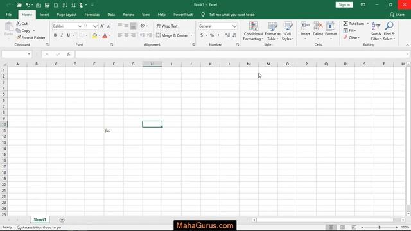The height and width of the screenshot is (231, 411).
Task: Toggle Italic formatting
Action: [x=62, y=35]
